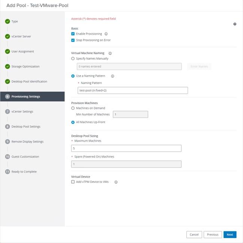Click step 9 number badge
The height and width of the screenshot is (243, 243).
coord(7,142)
